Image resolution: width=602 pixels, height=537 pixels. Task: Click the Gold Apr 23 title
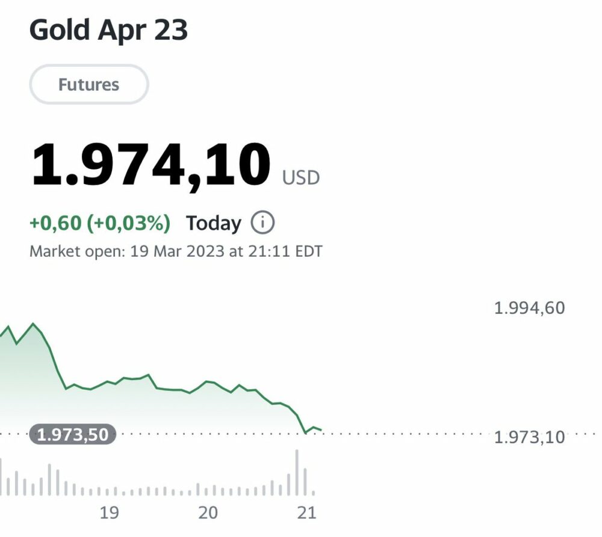(108, 30)
